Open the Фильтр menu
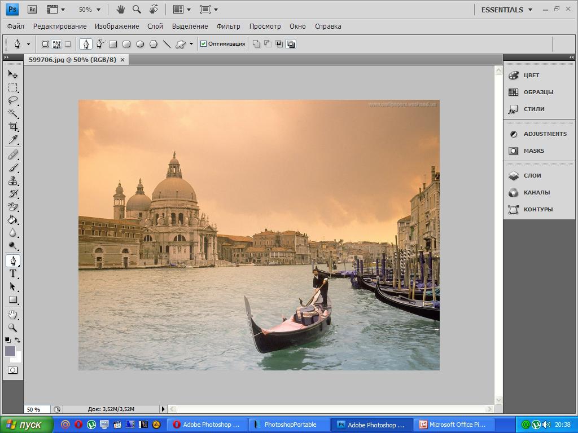 [228, 26]
